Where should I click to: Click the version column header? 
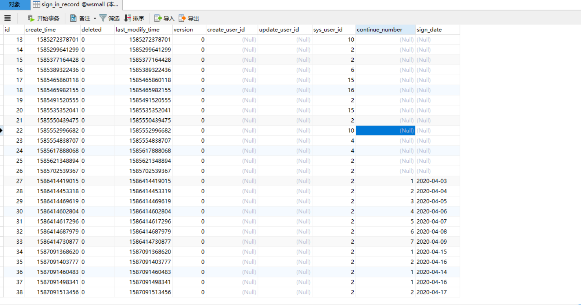189,29
